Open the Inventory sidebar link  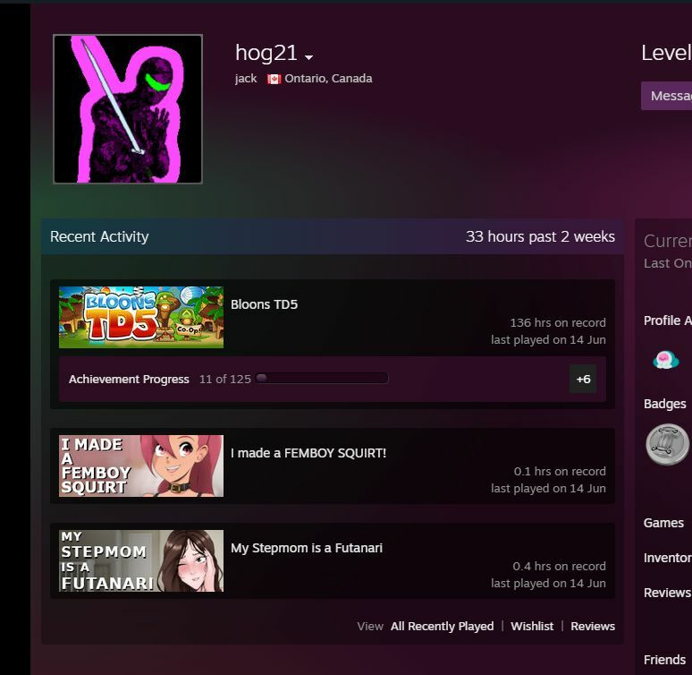(x=667, y=558)
